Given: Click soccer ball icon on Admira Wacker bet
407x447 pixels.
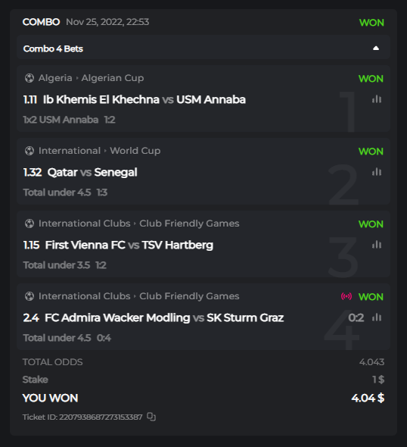Looking at the screenshot, I should 30,296.
